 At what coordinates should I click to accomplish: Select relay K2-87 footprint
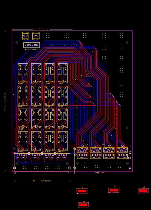[x=36, y=73]
